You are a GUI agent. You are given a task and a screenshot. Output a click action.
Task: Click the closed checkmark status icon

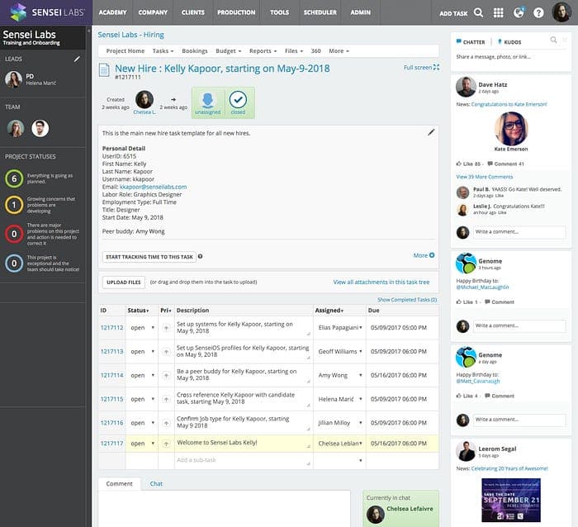point(238,99)
